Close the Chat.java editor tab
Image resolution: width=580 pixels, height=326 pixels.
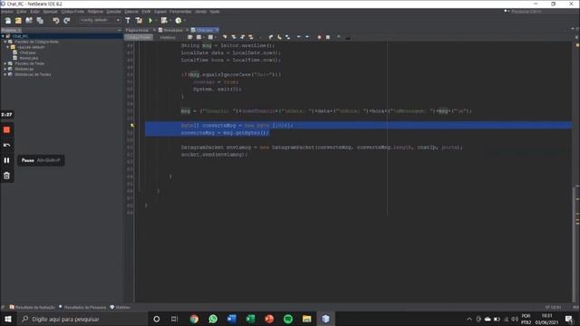pyautogui.click(x=217, y=30)
